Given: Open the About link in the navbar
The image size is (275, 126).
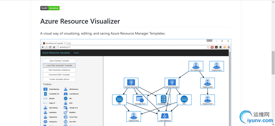Looking at the screenshot, I should pos(76,53).
